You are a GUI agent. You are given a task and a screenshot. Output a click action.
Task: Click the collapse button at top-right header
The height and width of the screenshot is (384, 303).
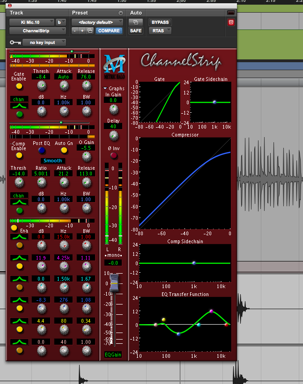point(231,13)
